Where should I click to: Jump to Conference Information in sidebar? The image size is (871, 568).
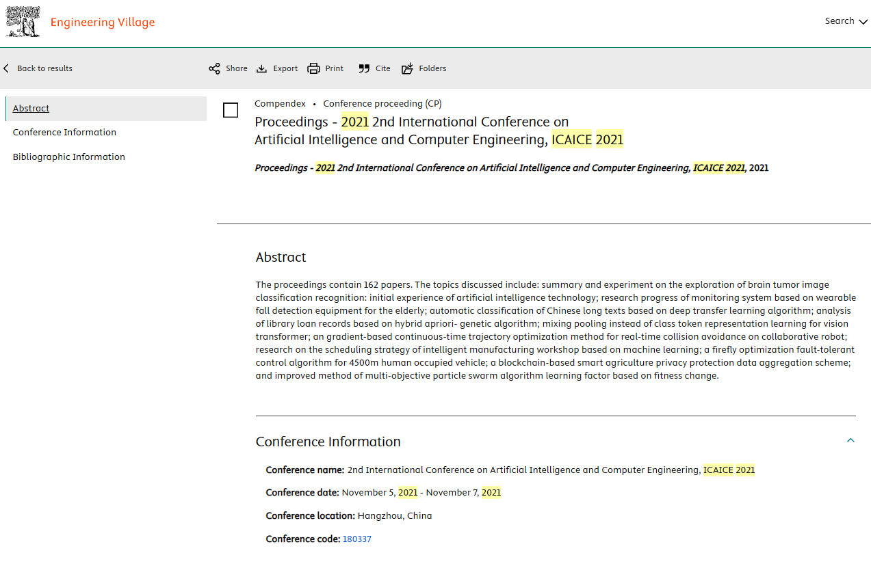64,133
